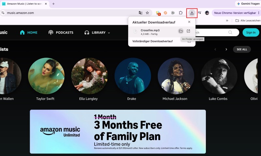Show Crossfire.mp3 in Finder folder icon
Screen dimensions: 261x156
[181, 31]
